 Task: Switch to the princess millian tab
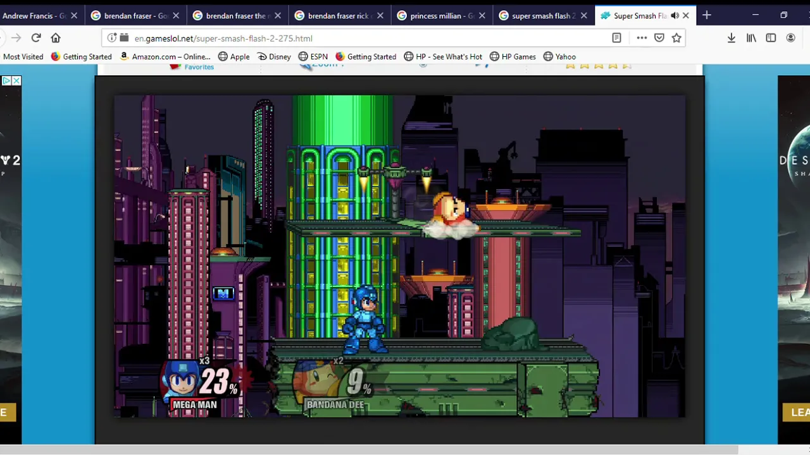pos(442,16)
